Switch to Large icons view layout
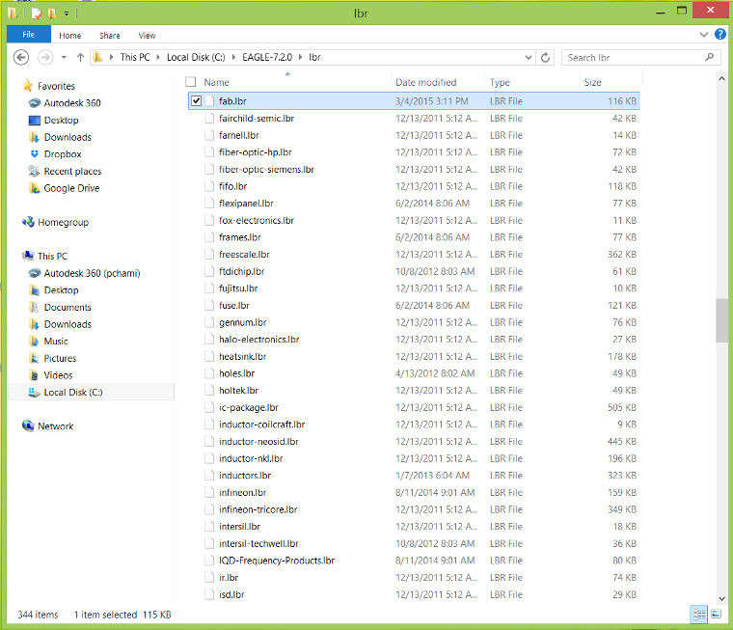733x630 pixels. [x=717, y=615]
